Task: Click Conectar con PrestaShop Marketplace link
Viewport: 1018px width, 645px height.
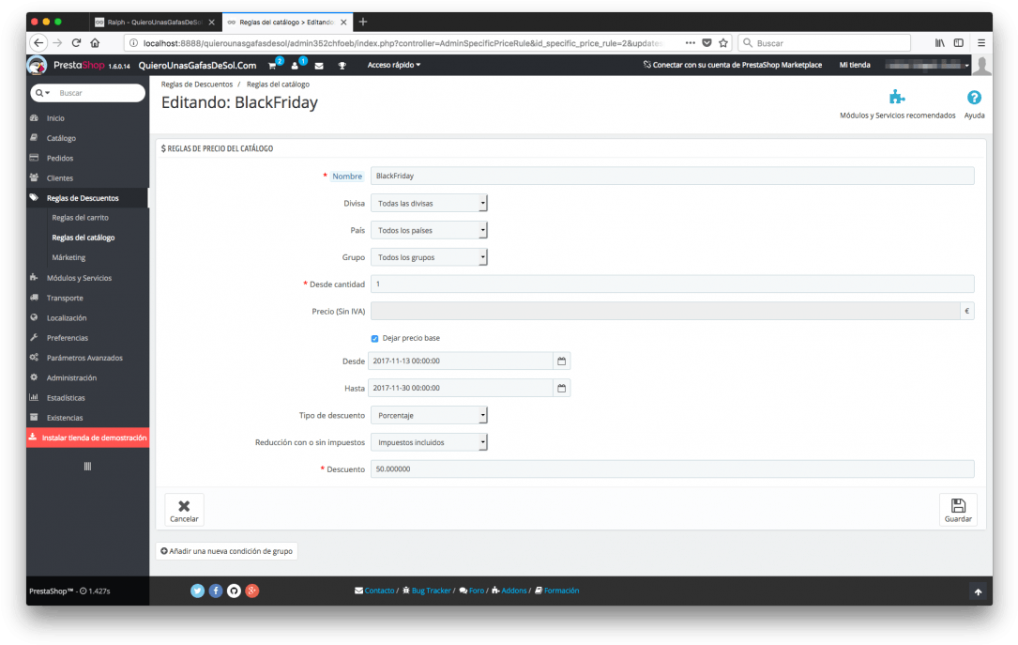Action: 733,65
